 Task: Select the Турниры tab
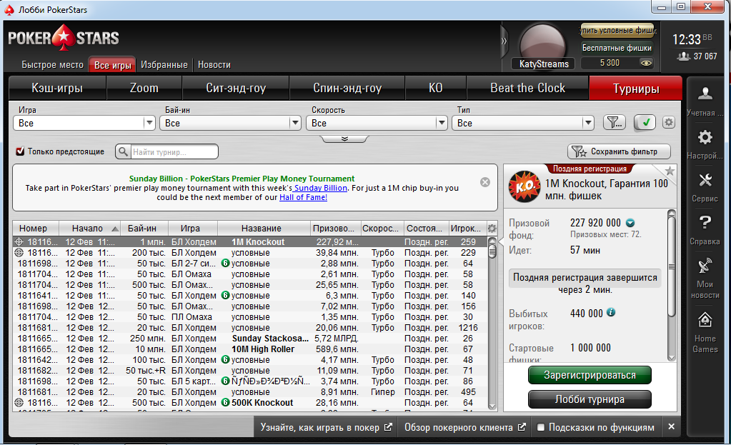[x=636, y=89]
